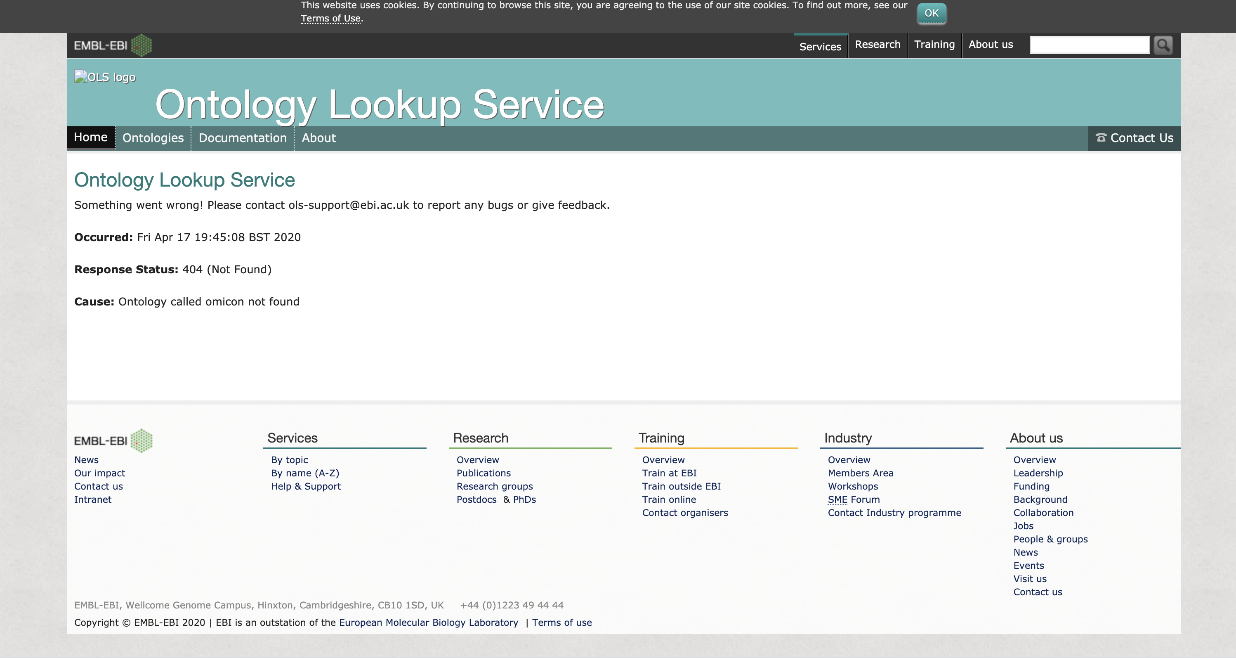Click the Research footer column heading
Screen dimensions: 1236x658
point(480,438)
